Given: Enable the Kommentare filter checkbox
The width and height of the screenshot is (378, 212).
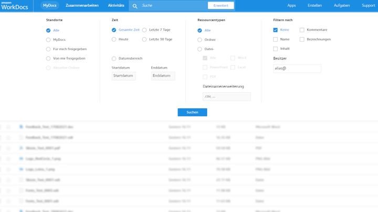Looking at the screenshot, I should pyautogui.click(x=302, y=30).
